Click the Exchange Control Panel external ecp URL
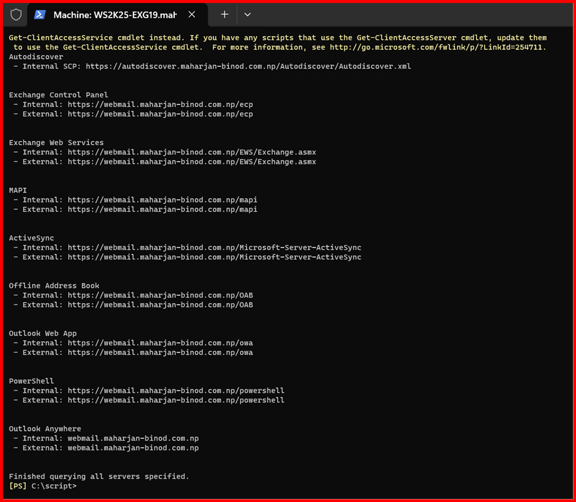Screen dimensions: 576x502 coord(160,114)
